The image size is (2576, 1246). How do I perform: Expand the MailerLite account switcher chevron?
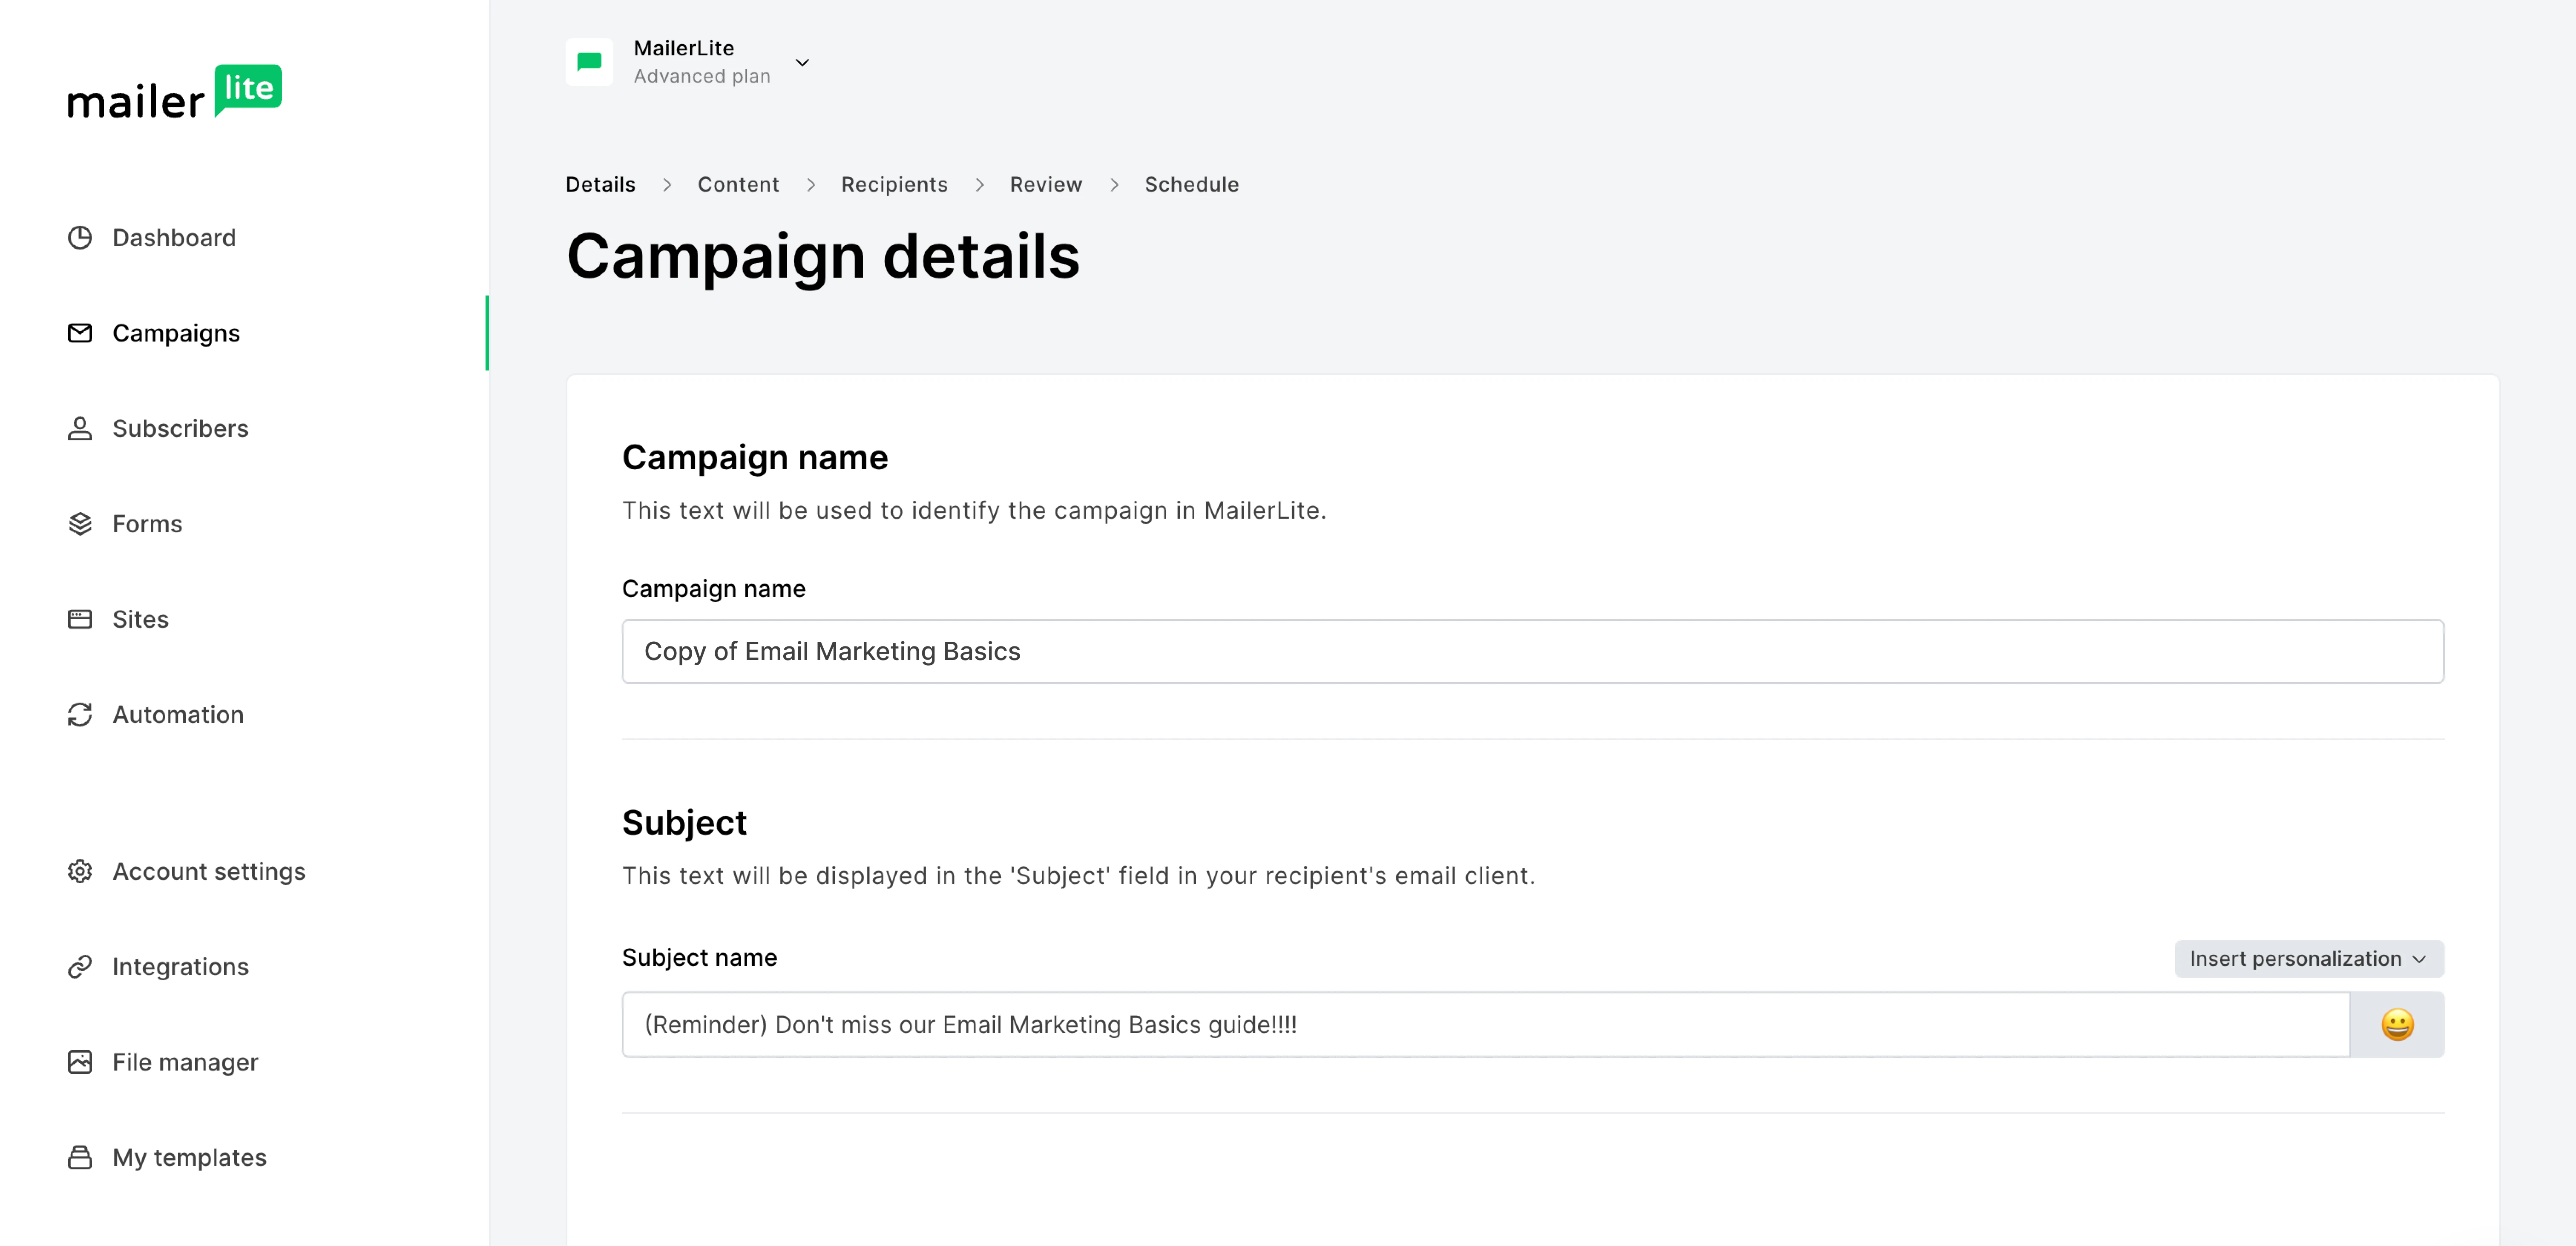tap(802, 63)
